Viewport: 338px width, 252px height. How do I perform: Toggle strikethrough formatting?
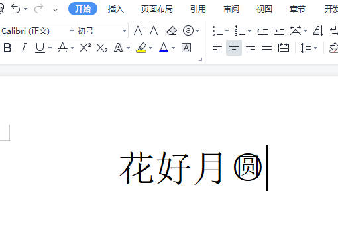62,48
